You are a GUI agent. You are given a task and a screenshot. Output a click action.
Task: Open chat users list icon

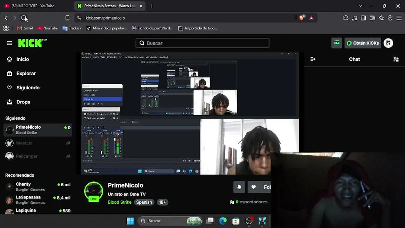tap(396, 59)
